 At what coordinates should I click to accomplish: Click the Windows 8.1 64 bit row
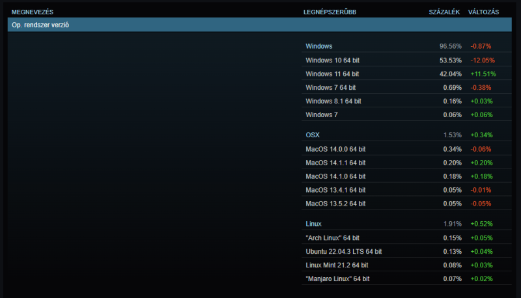point(406,101)
